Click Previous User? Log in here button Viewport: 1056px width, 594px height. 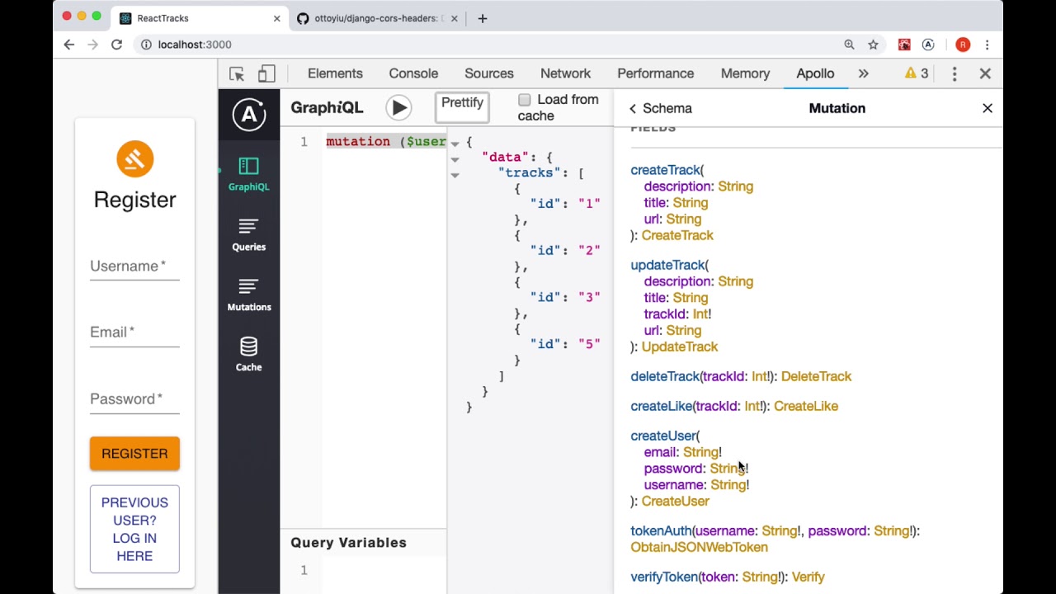[x=134, y=529]
